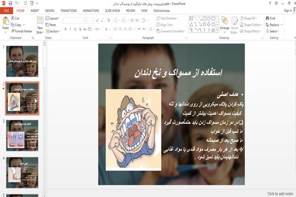Image resolution: width=296 pixels, height=197 pixels.
Task: Click the slide title text box
Action: pyautogui.click(x=178, y=73)
